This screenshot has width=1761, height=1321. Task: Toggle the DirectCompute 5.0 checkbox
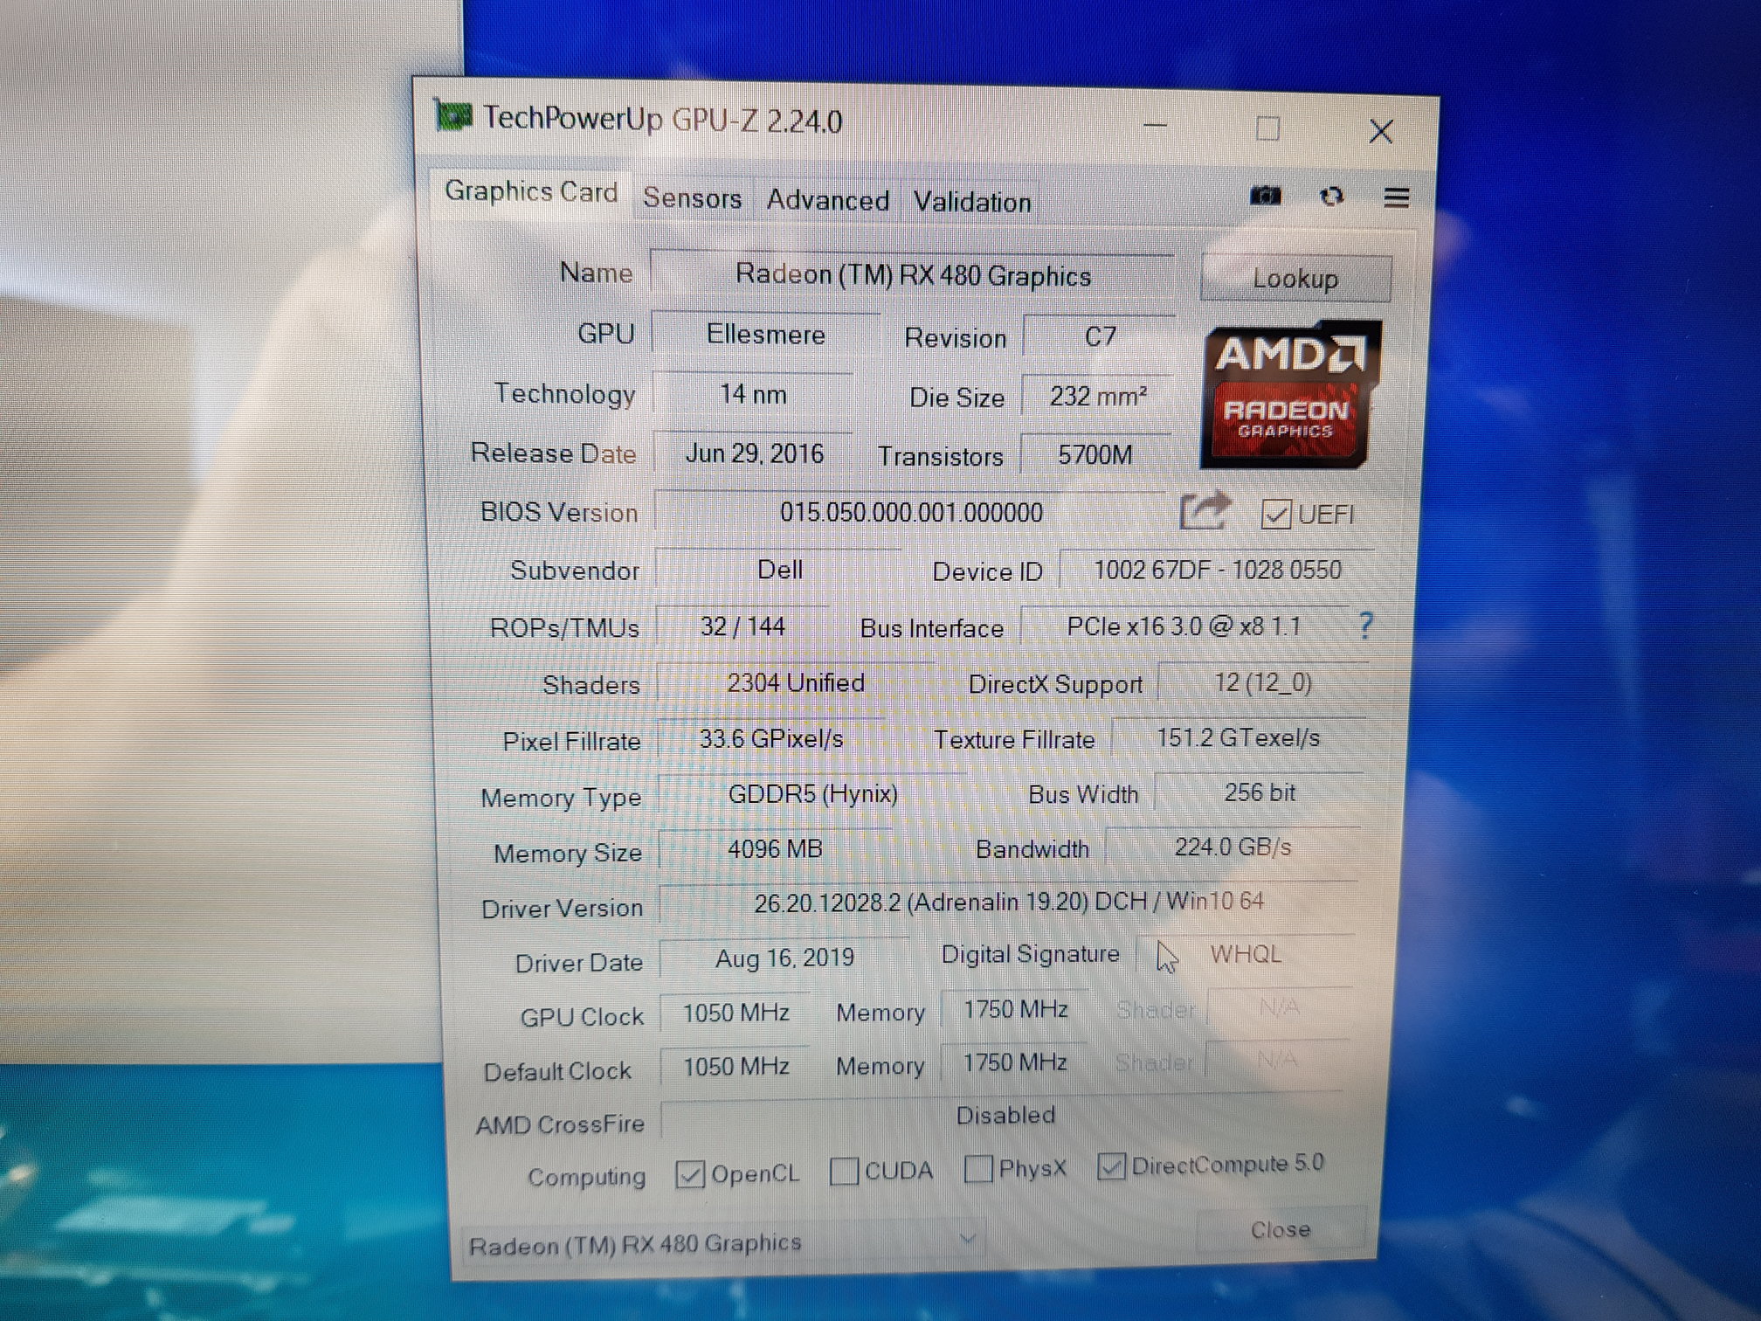1111,1165
